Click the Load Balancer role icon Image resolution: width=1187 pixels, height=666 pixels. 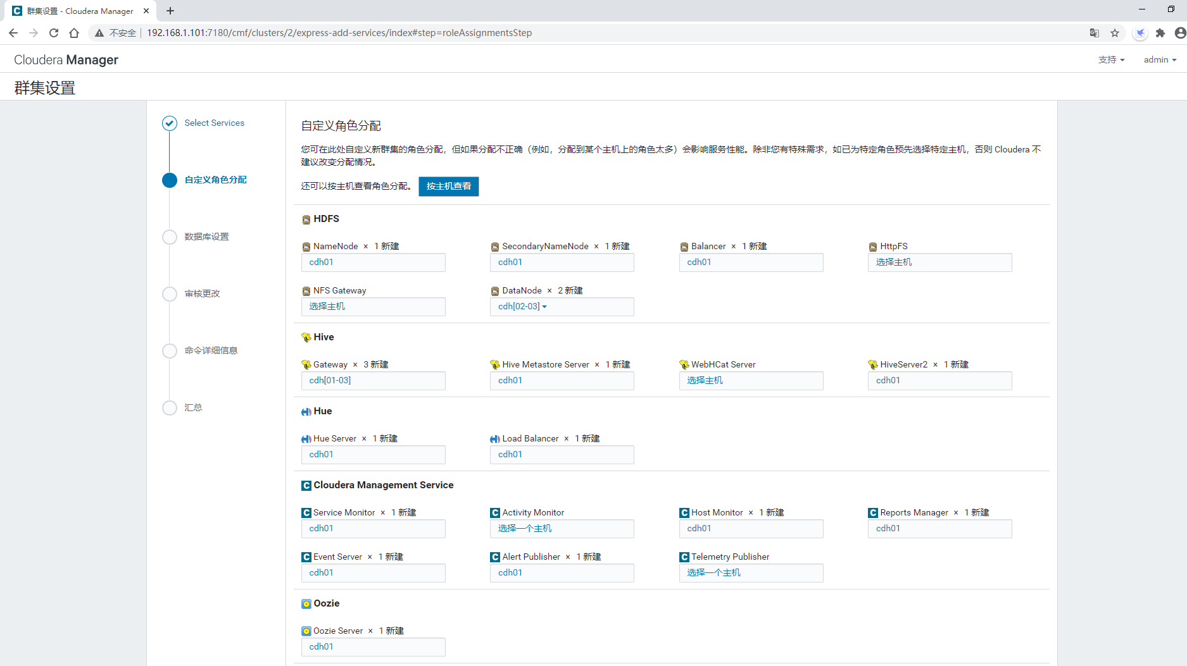pyautogui.click(x=495, y=439)
